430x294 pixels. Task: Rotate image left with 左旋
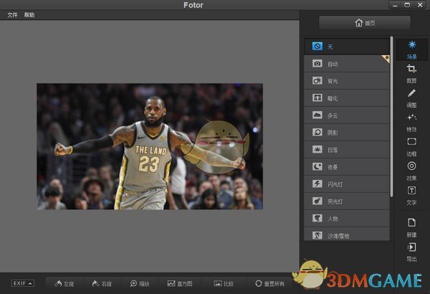tap(64, 283)
